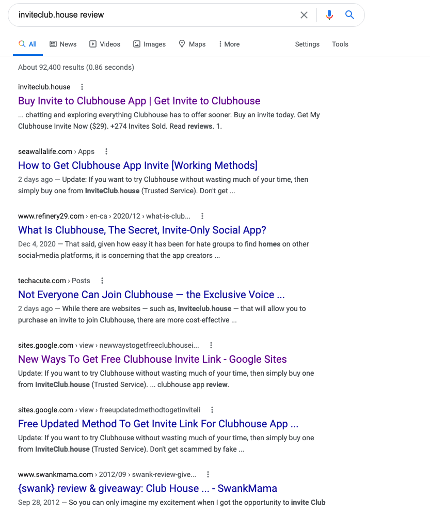Click into the search query input field
Viewport: 430px width, 510px height.
click(156, 15)
